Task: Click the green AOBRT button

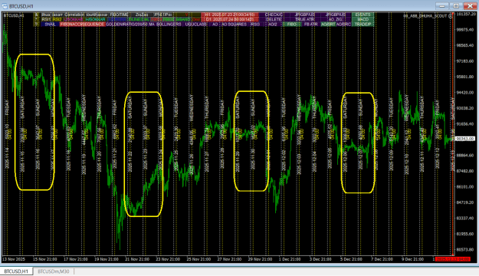Action: [328, 24]
